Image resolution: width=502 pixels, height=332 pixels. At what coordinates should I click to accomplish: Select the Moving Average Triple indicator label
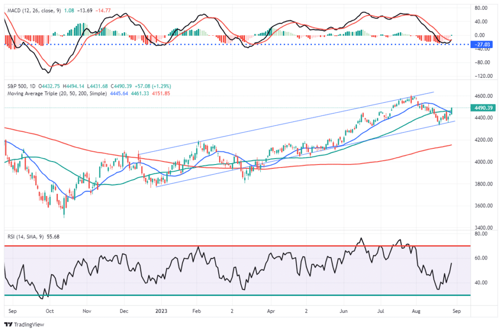click(57, 94)
